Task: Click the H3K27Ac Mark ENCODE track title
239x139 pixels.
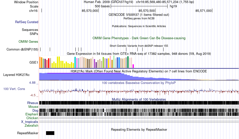Action: click(139, 71)
